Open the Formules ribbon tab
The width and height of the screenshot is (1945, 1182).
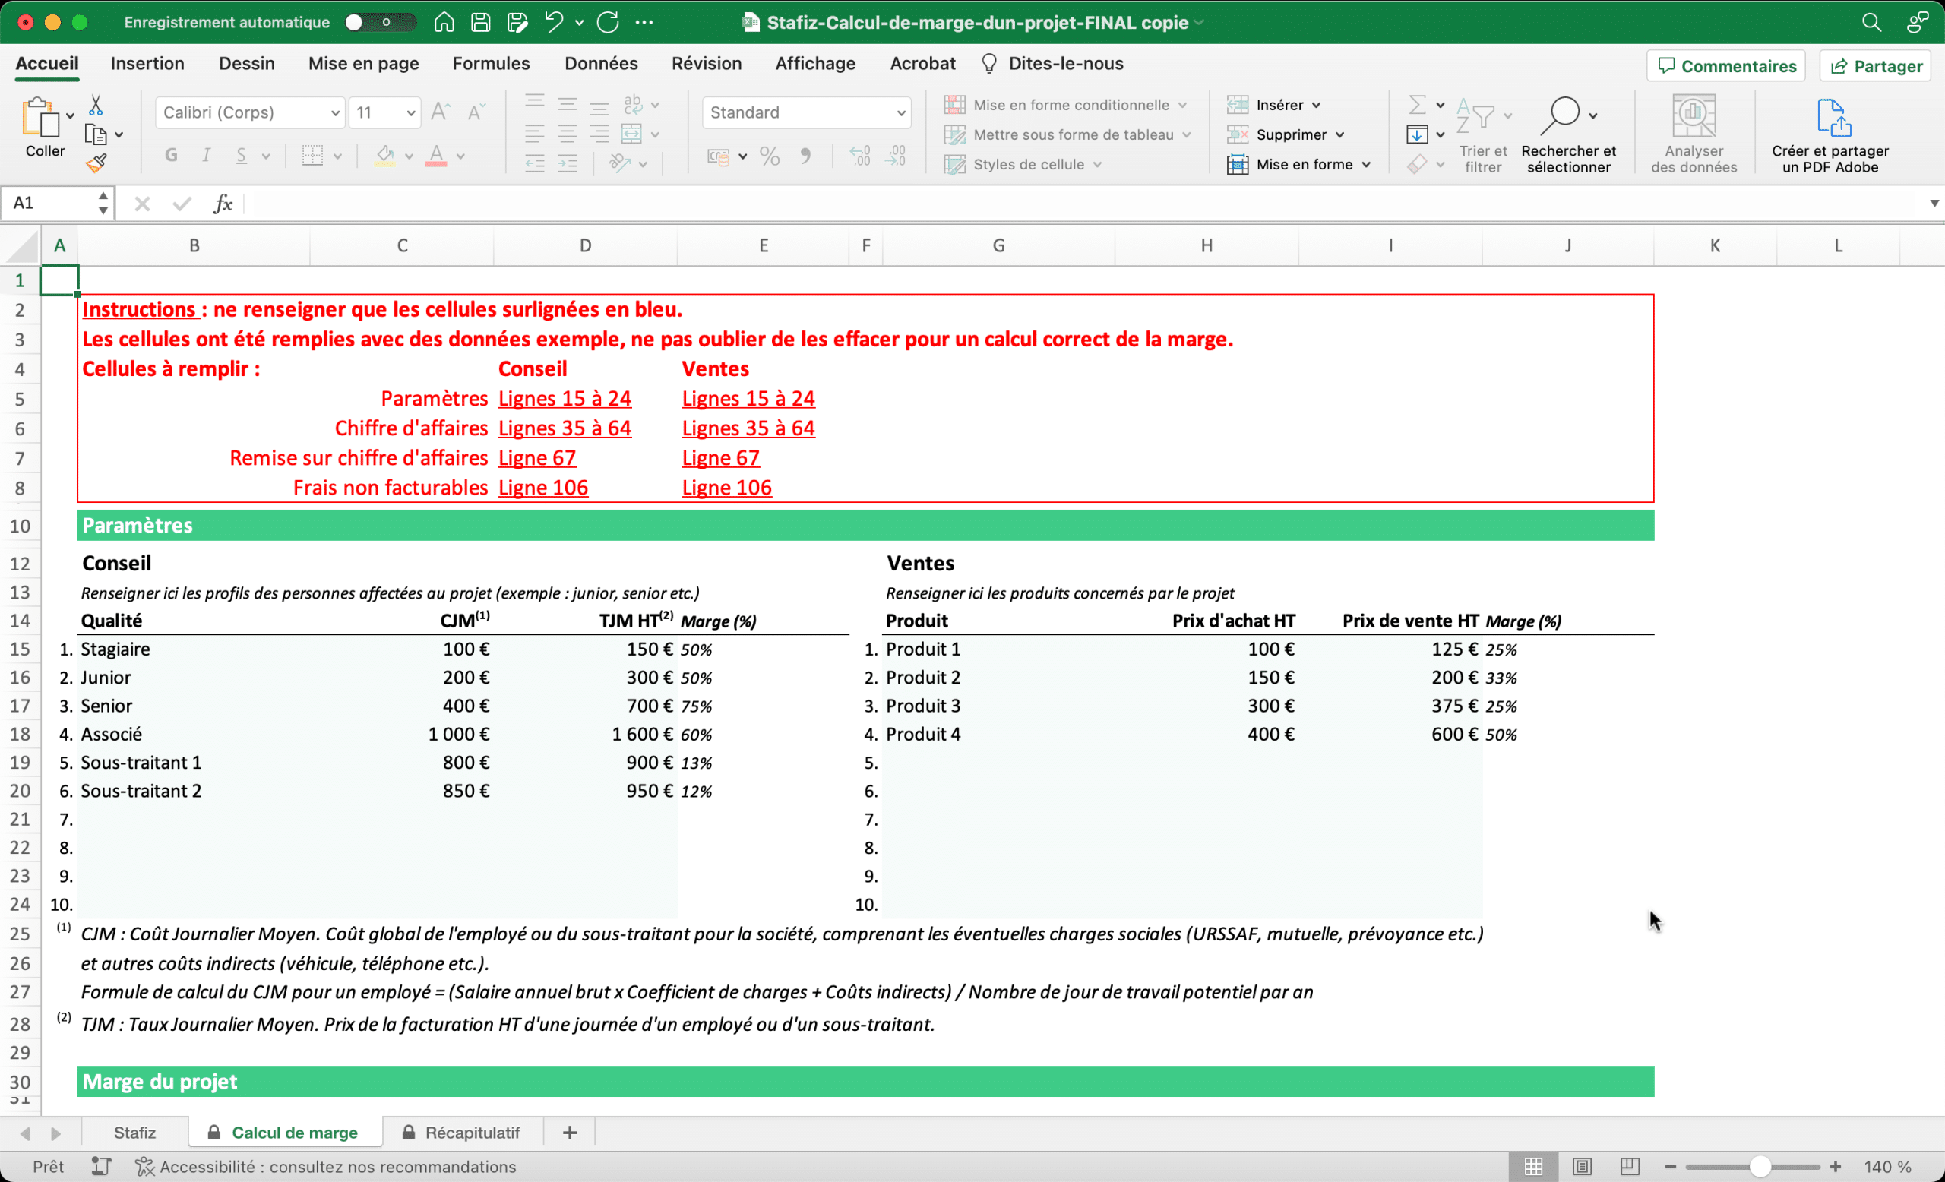(x=491, y=63)
